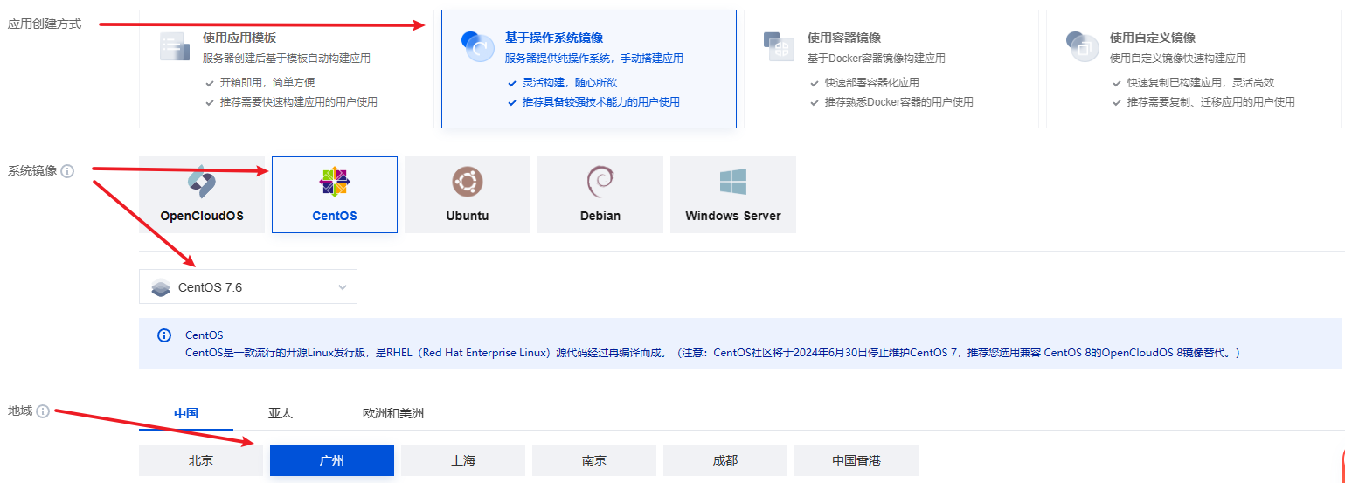Choose the 使用容器镜像 option card
The height and width of the screenshot is (483, 1345).
pyautogui.click(x=891, y=69)
